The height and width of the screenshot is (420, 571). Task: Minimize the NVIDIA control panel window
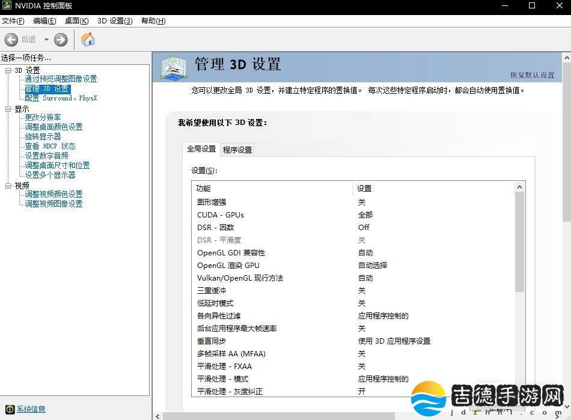[505, 5]
